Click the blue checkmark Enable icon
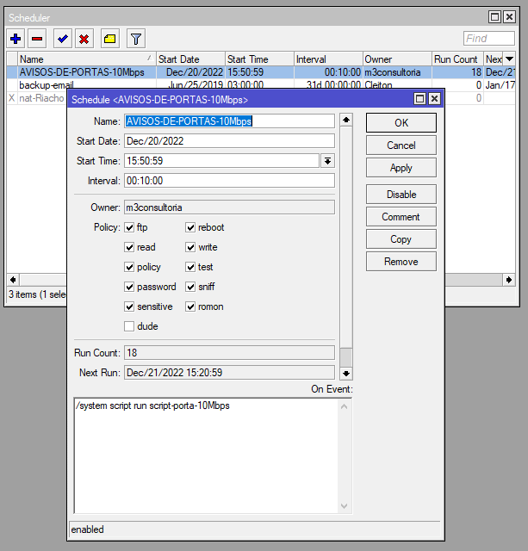This screenshot has height=551, width=528. pos(62,39)
